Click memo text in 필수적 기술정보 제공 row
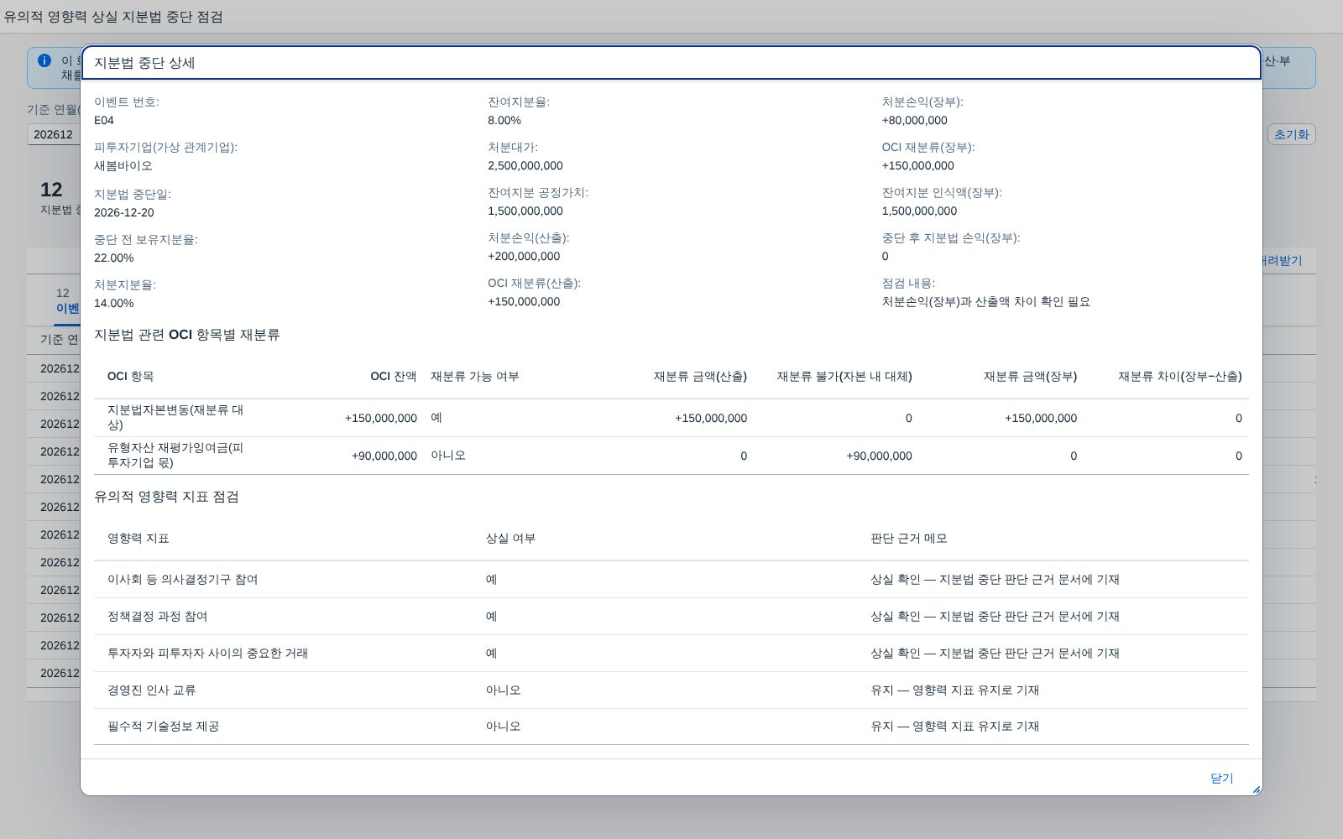Image resolution: width=1343 pixels, height=839 pixels. [954, 726]
